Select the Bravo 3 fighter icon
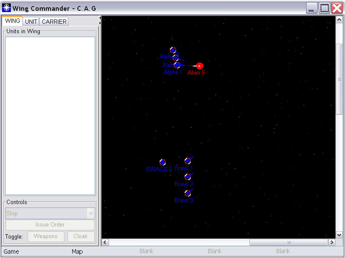Screen dimensions: 345x258 pos(188,193)
